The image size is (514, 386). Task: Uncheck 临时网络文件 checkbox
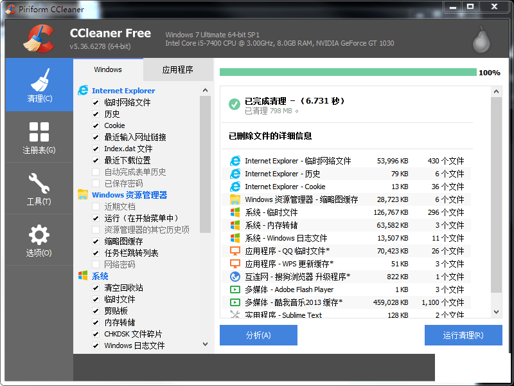click(x=96, y=102)
